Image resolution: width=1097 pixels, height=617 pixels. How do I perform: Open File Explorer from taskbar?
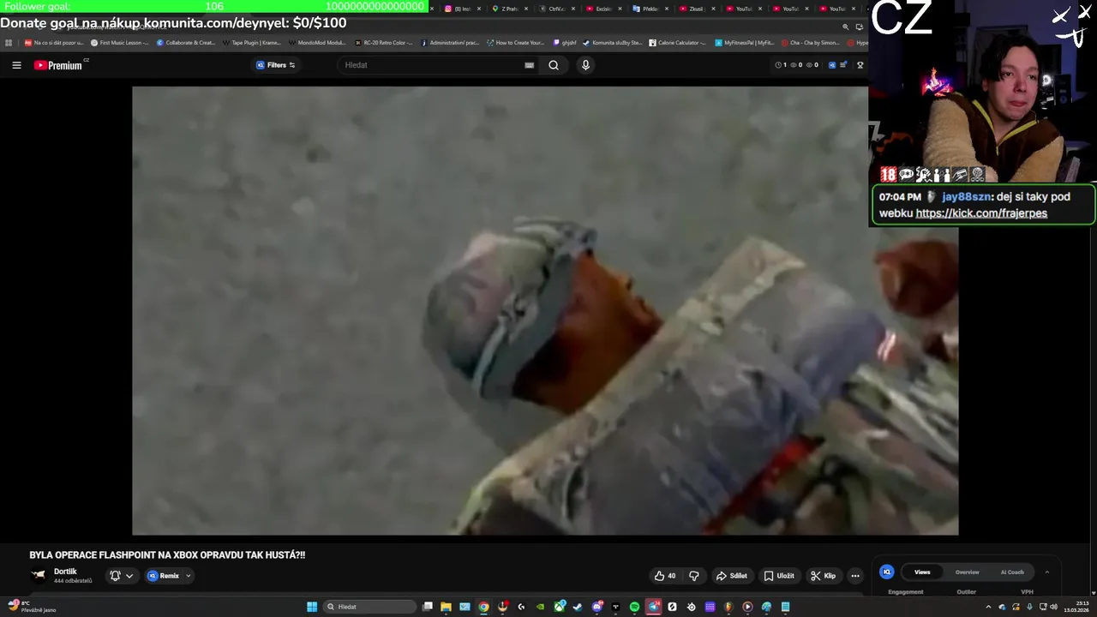(446, 607)
